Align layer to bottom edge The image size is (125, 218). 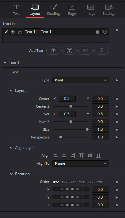point(98,155)
